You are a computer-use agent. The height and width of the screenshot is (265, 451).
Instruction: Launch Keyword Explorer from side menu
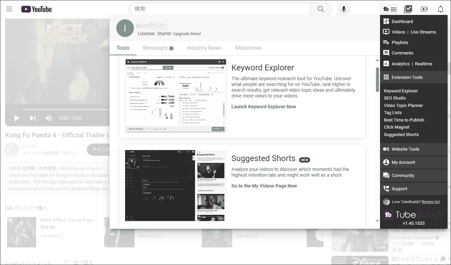click(x=401, y=91)
